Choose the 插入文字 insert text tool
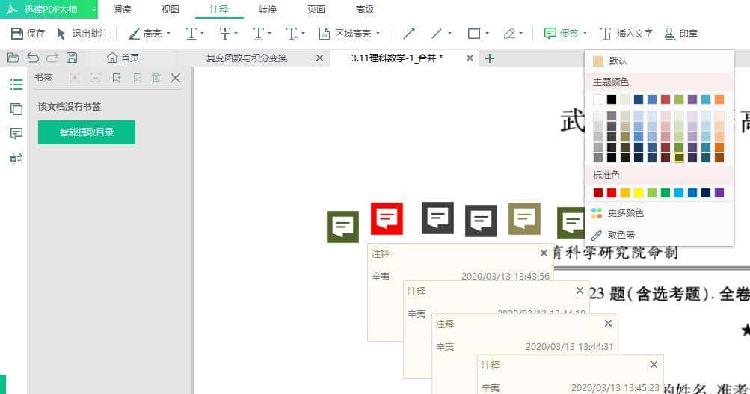Image resolution: width=750 pixels, height=394 pixels. point(627,34)
